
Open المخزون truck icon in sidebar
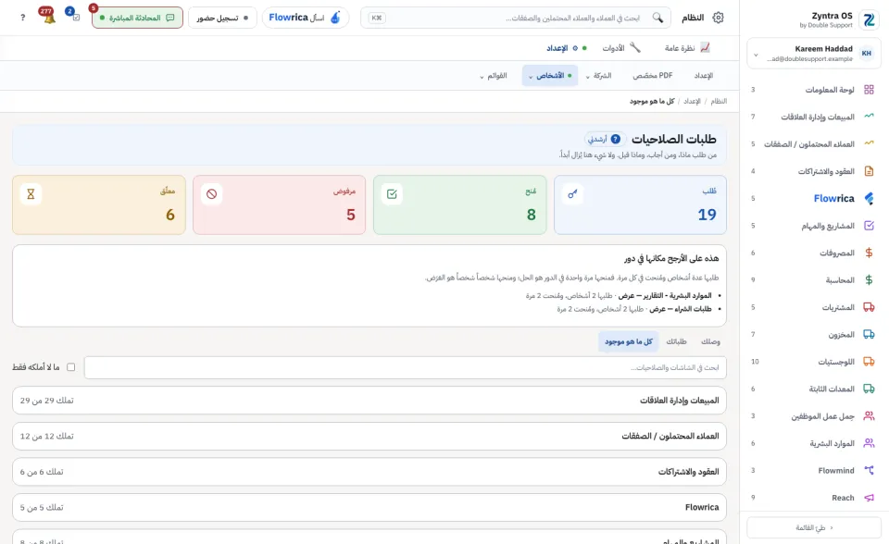click(x=869, y=334)
